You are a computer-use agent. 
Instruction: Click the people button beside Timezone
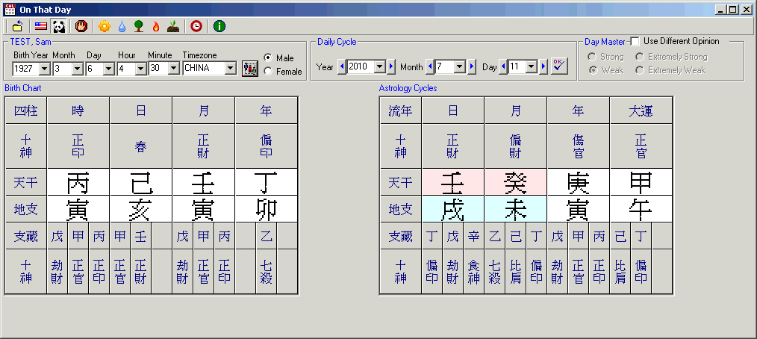250,69
